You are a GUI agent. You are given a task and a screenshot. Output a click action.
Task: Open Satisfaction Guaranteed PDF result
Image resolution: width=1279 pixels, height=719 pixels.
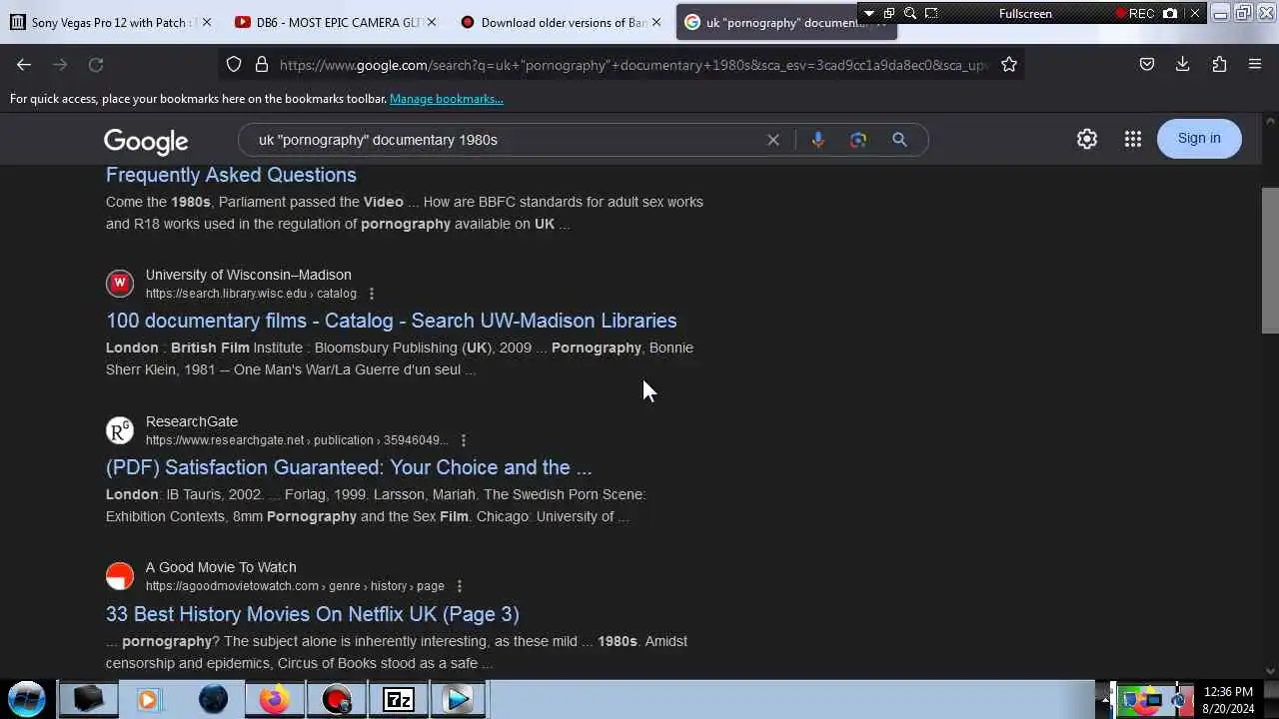point(349,467)
